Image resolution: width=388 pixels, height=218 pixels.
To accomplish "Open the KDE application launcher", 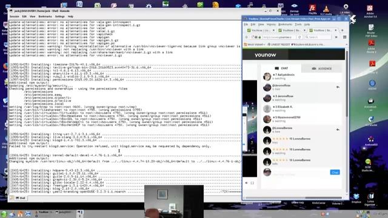I will click(x=4, y=214).
